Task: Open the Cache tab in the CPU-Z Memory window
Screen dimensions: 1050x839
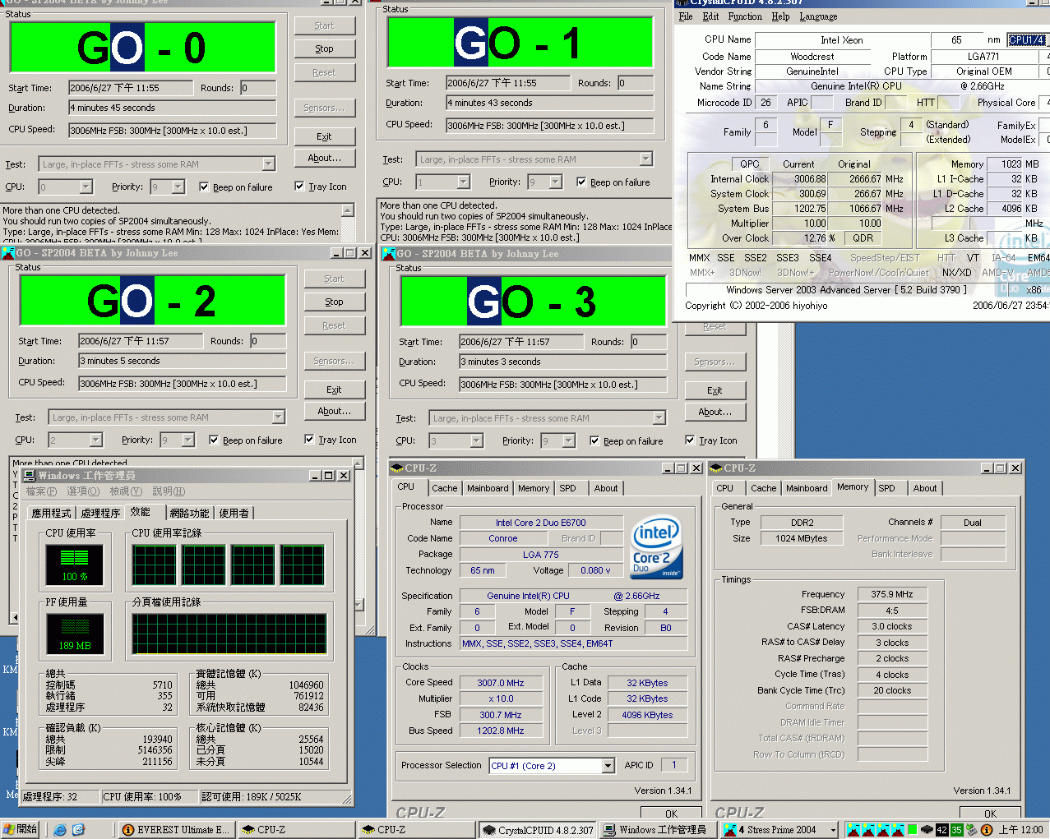Action: click(763, 488)
